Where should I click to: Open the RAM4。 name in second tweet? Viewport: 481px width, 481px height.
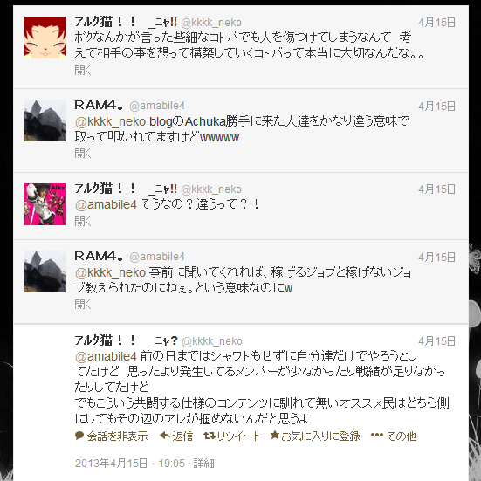(99, 106)
